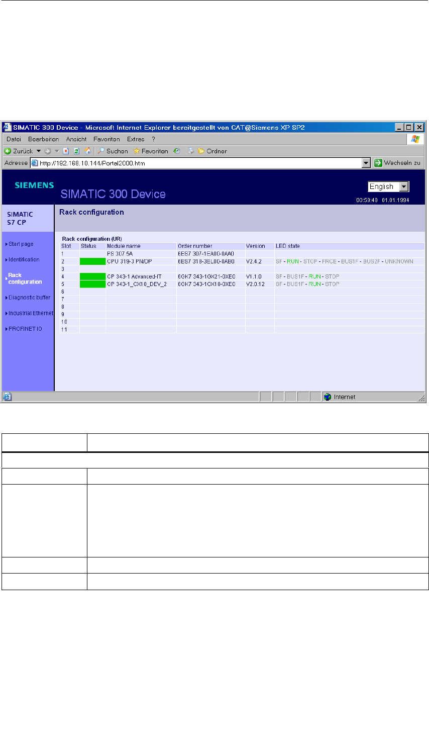Click order number 6GK7 343-1CX10-0XE0
The width and height of the screenshot is (429, 753).
[206, 284]
